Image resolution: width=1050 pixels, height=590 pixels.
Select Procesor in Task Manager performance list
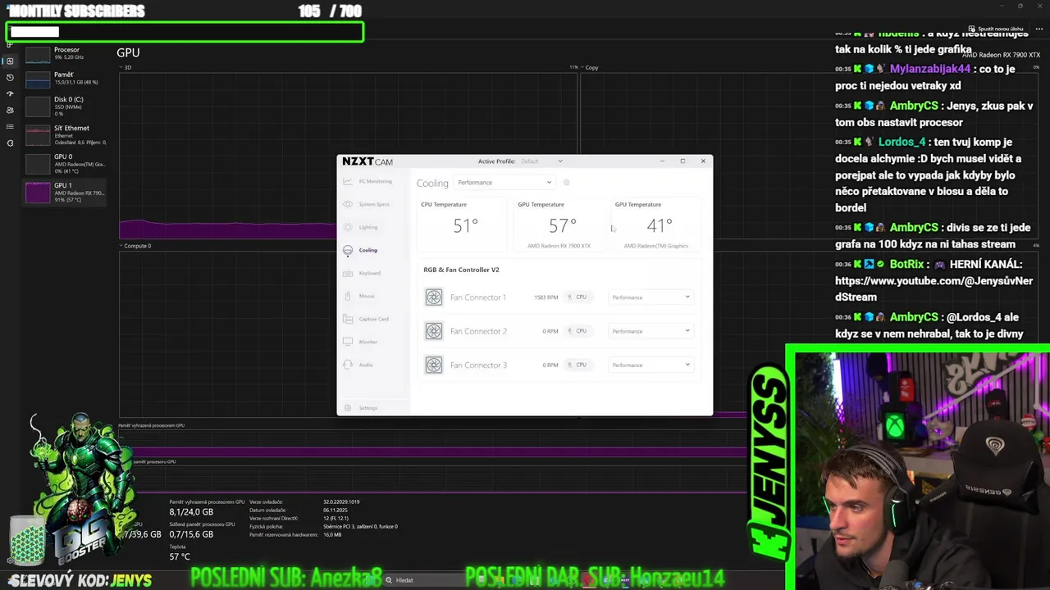(x=66, y=54)
